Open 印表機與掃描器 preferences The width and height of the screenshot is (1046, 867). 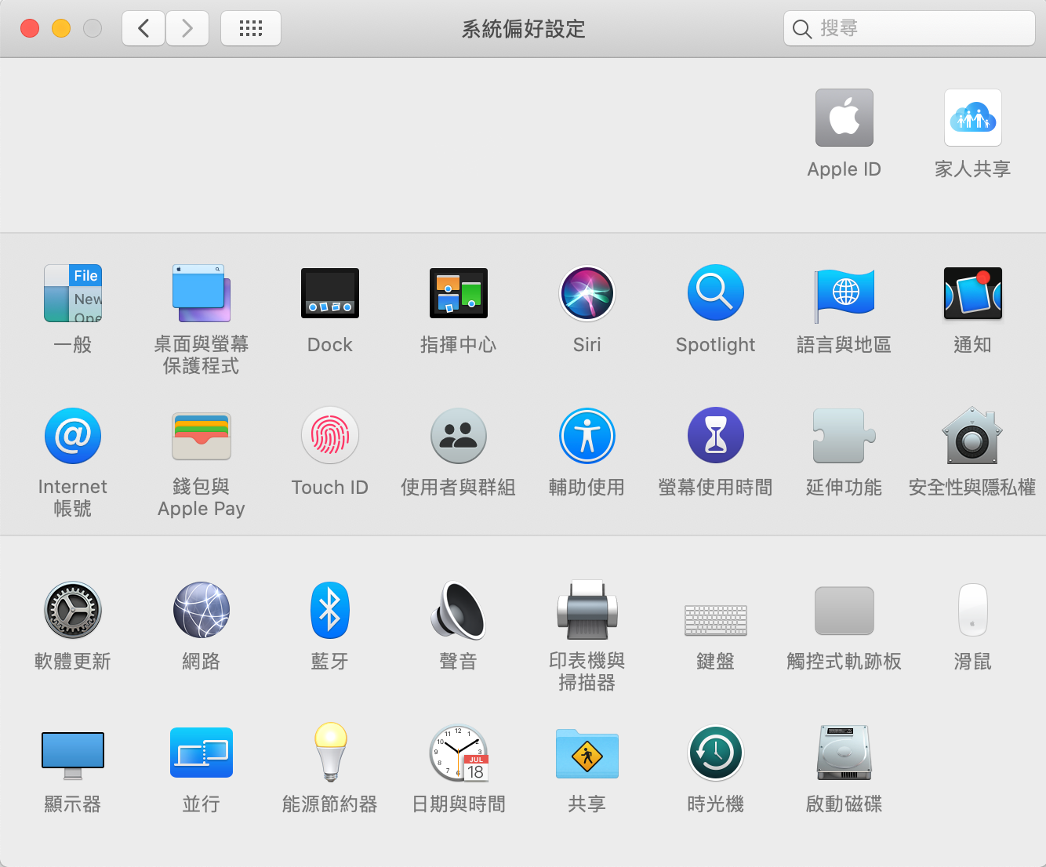click(x=587, y=610)
